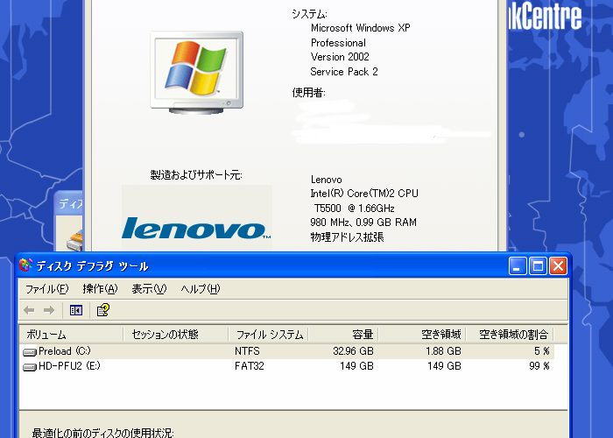This screenshot has height=438, width=613.
Task: Sort by the ボリューム column header
Action: (71, 335)
